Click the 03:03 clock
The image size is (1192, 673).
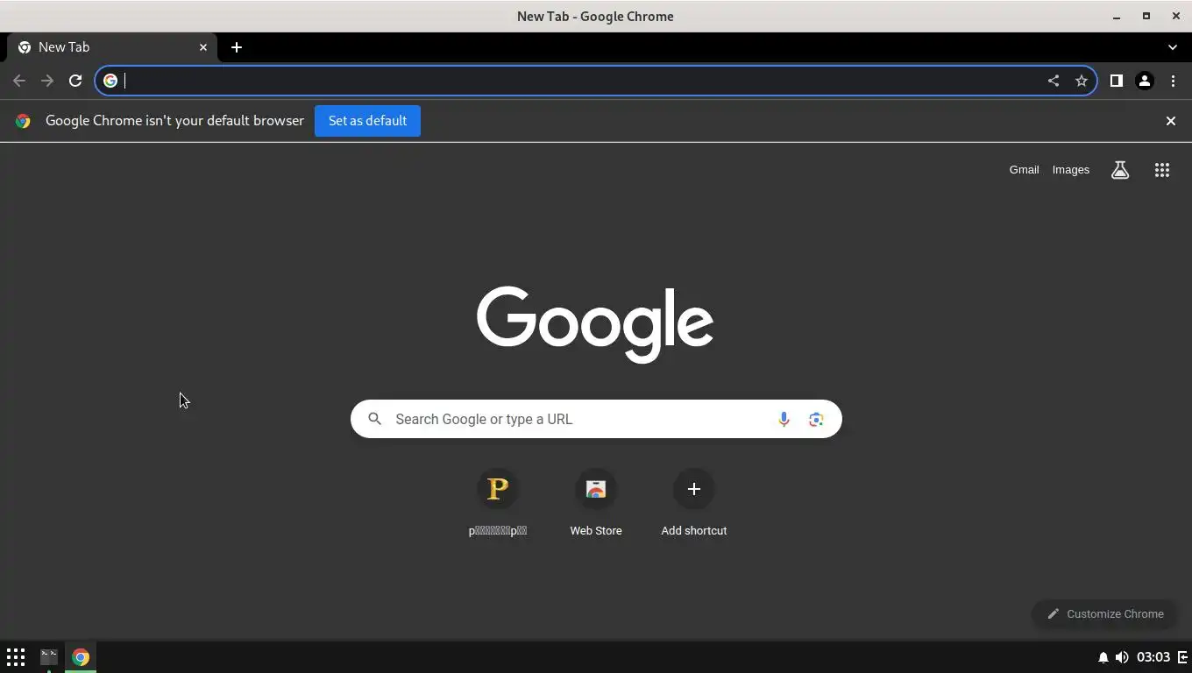coord(1153,657)
